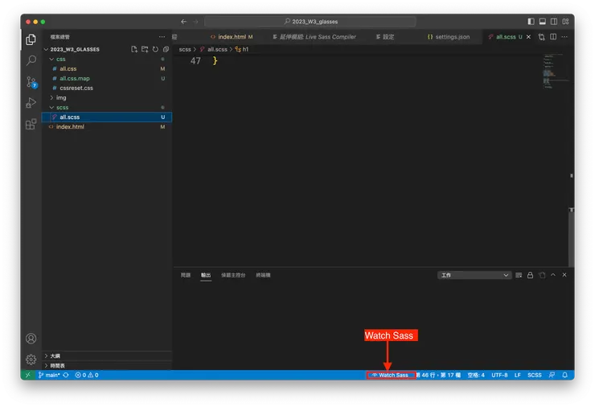Image resolution: width=595 pixels, height=407 pixels.
Task: Open Source Control view with badge
Action: 31,82
